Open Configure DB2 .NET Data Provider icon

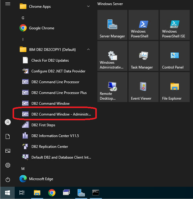[25, 71]
